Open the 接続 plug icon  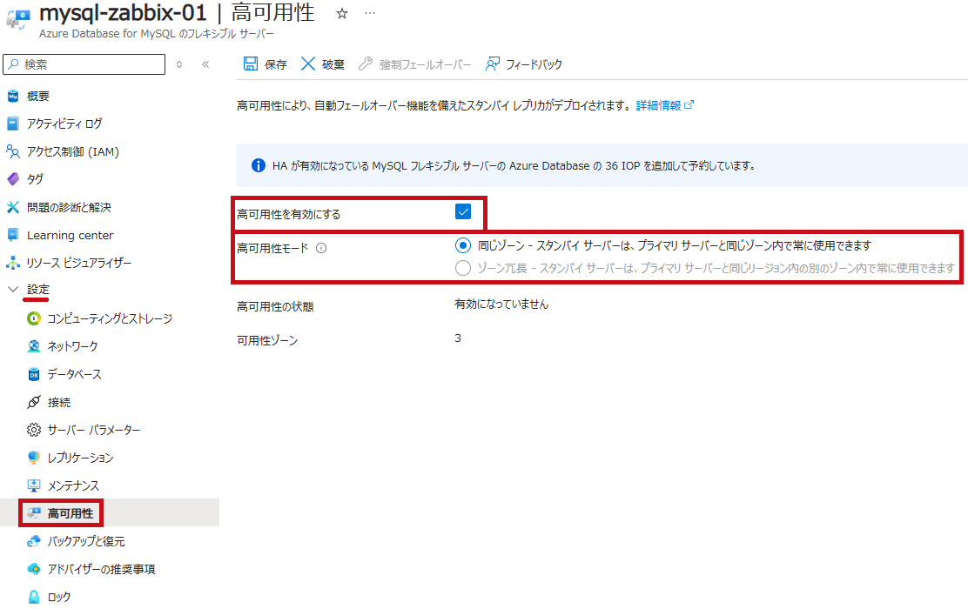click(x=34, y=402)
